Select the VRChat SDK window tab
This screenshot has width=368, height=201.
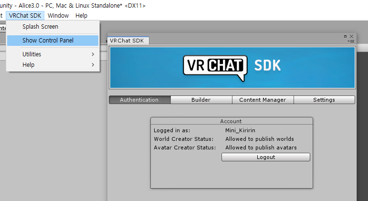click(128, 41)
